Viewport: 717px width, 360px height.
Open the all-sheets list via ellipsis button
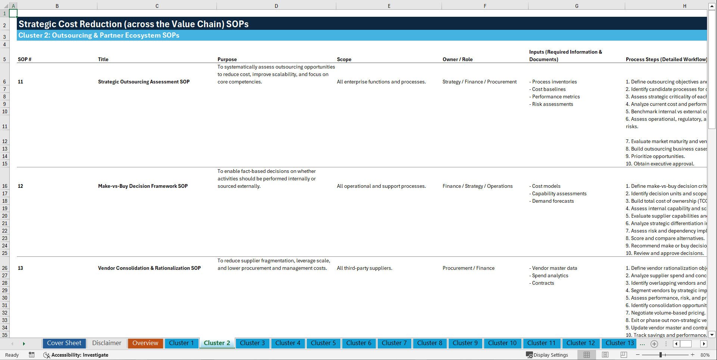click(642, 344)
